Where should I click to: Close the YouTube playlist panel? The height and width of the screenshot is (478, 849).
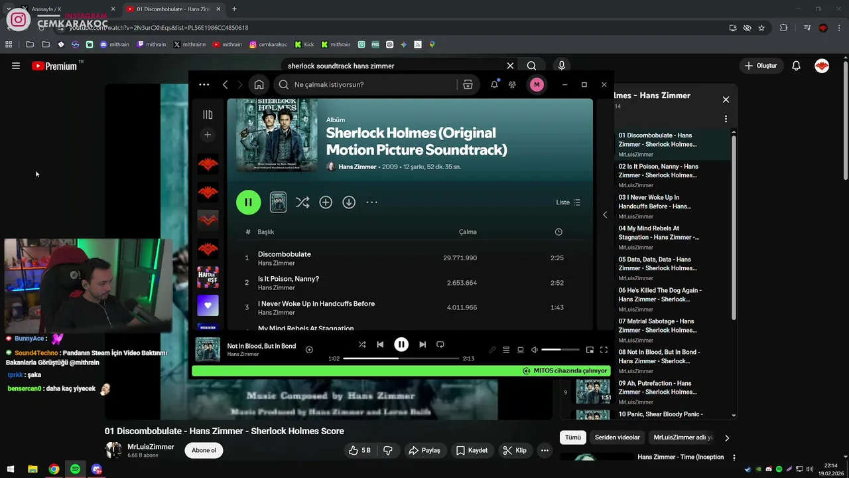(x=726, y=100)
